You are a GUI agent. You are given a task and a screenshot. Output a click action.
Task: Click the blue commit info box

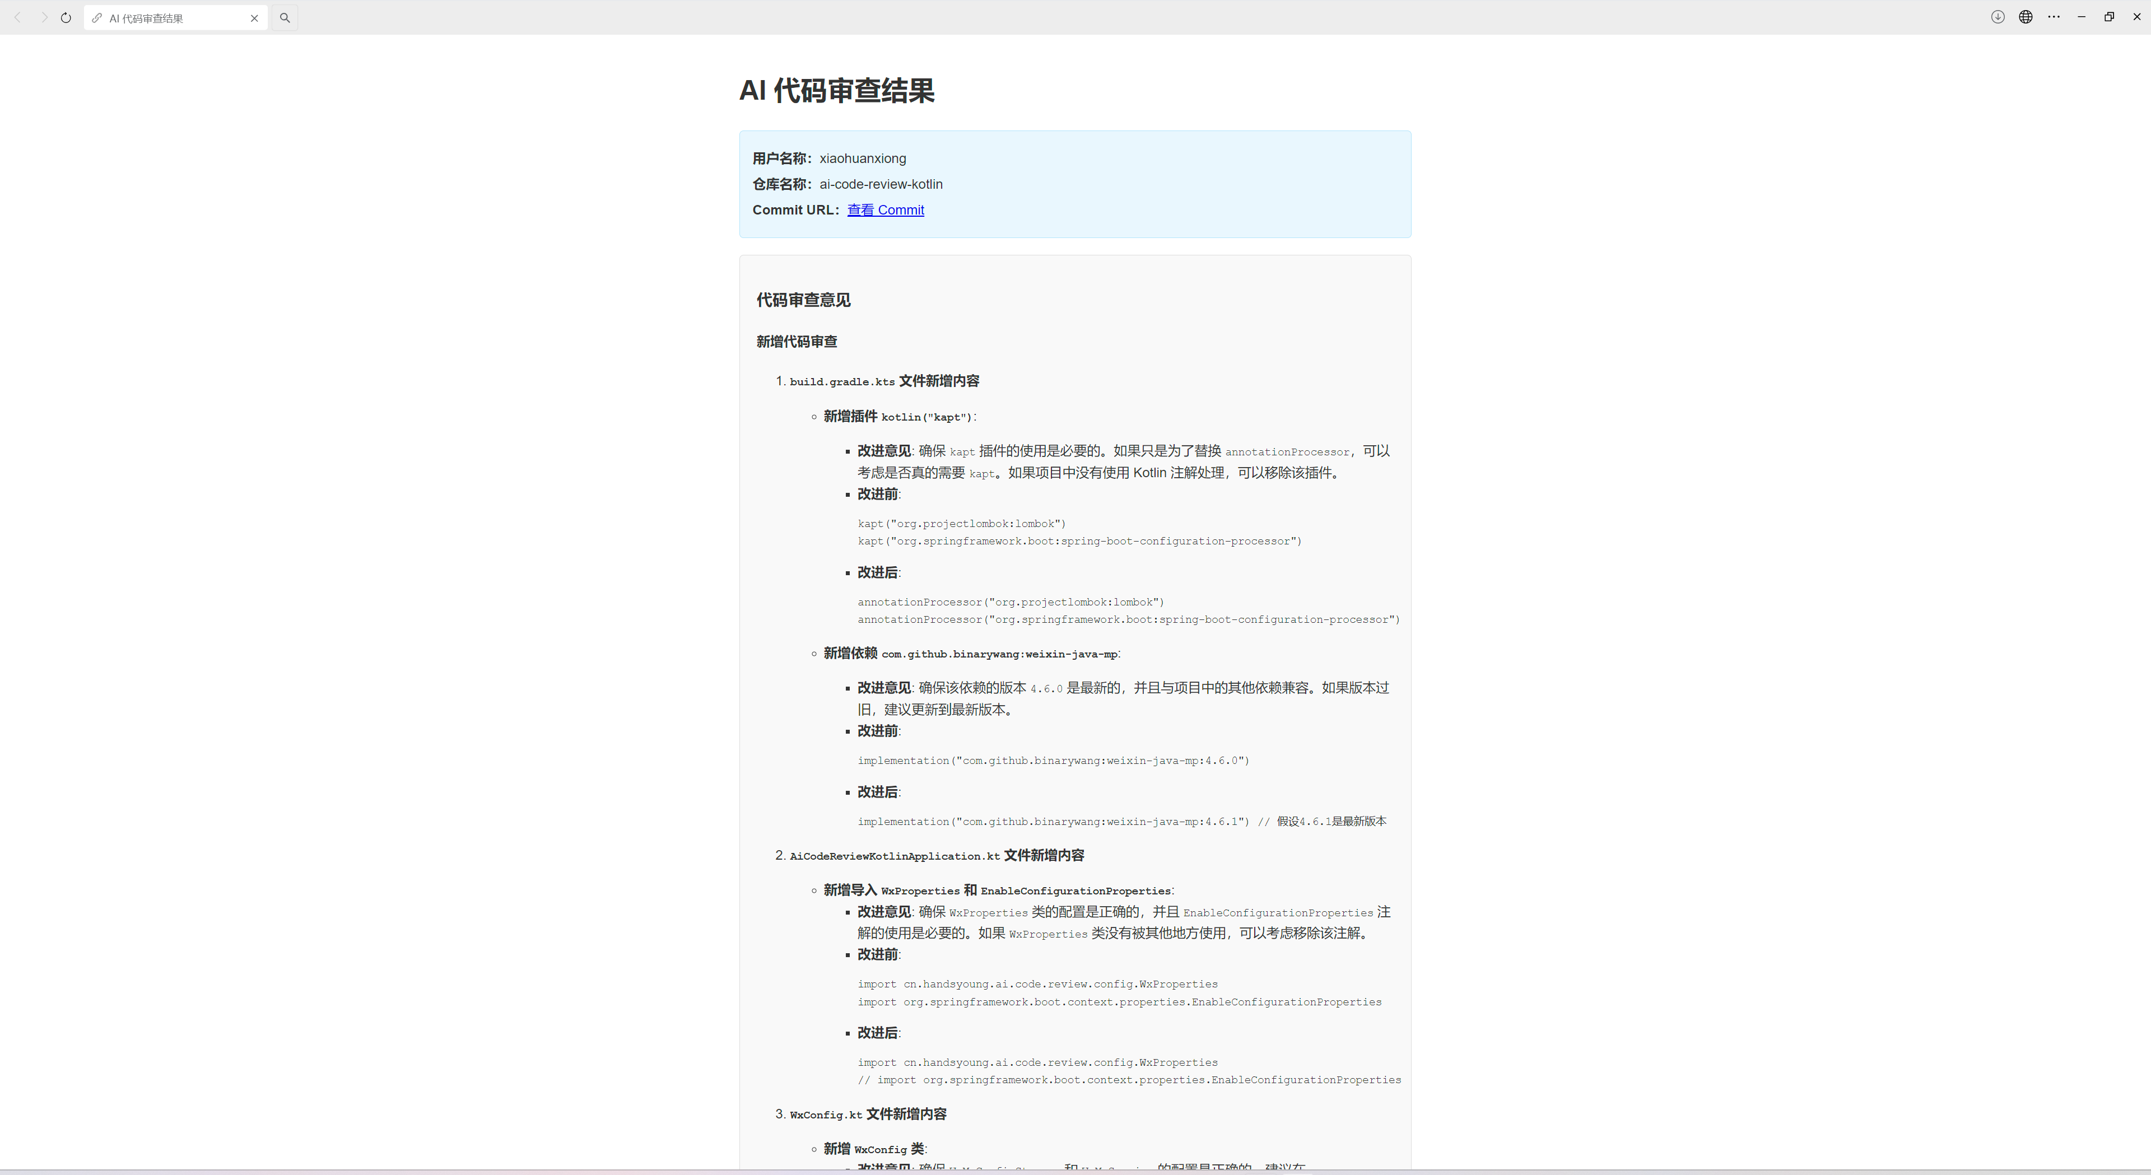[x=1075, y=184]
